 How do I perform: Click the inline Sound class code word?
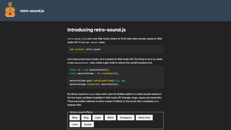(x=91, y=94)
